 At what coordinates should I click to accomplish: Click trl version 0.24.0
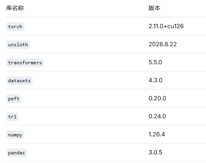[x=157, y=116]
